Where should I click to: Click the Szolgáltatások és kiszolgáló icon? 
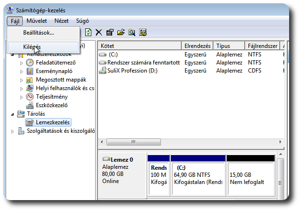[21, 131]
